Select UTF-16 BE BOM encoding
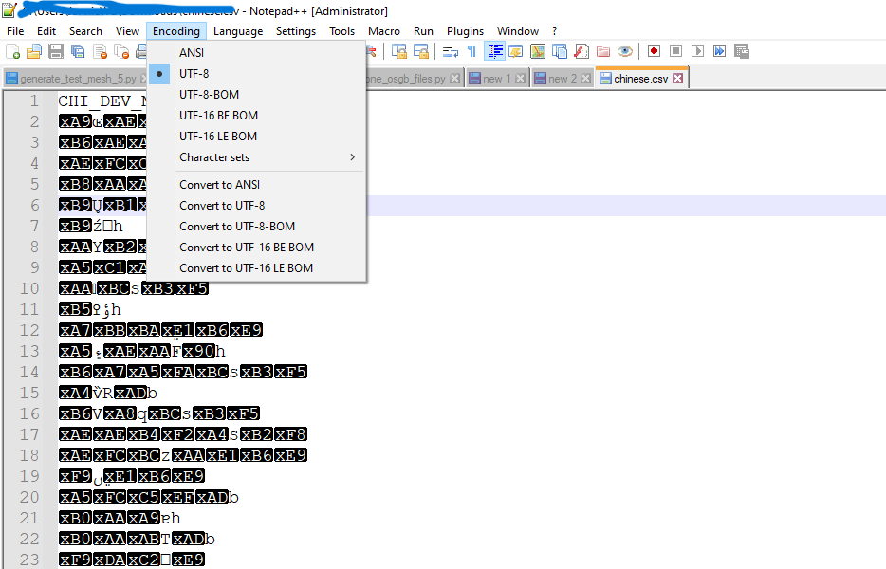 pyautogui.click(x=256, y=116)
